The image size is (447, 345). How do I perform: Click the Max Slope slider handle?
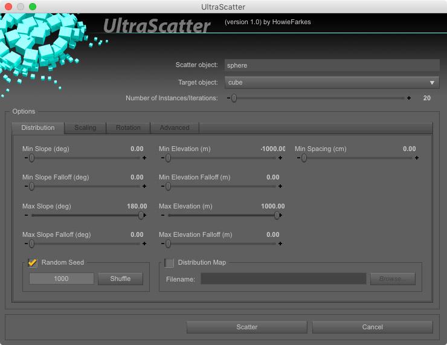coord(141,215)
